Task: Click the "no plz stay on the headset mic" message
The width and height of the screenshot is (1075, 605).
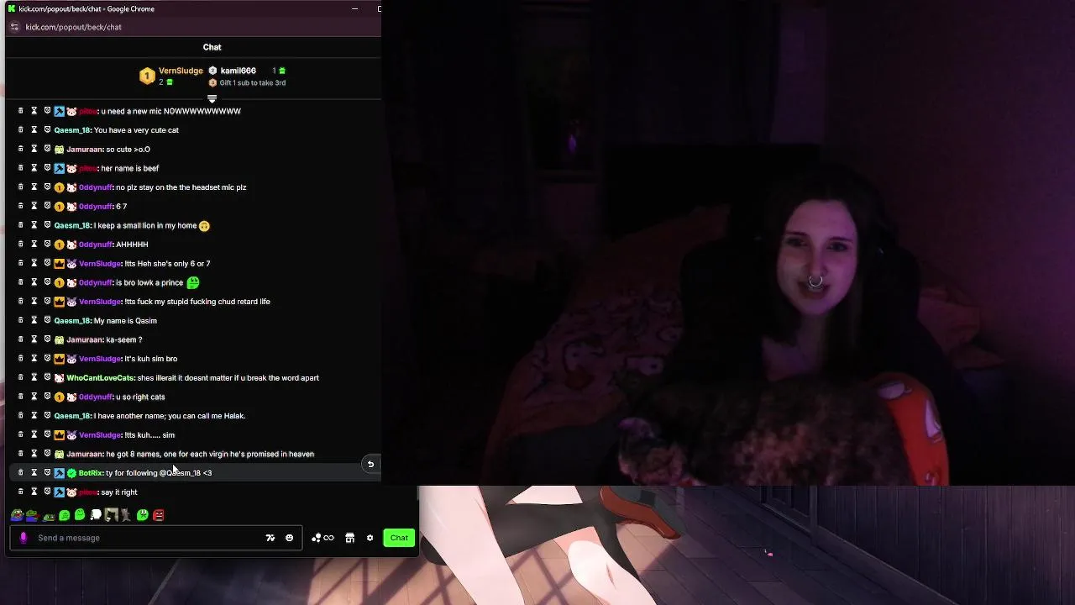Action: 181,187
